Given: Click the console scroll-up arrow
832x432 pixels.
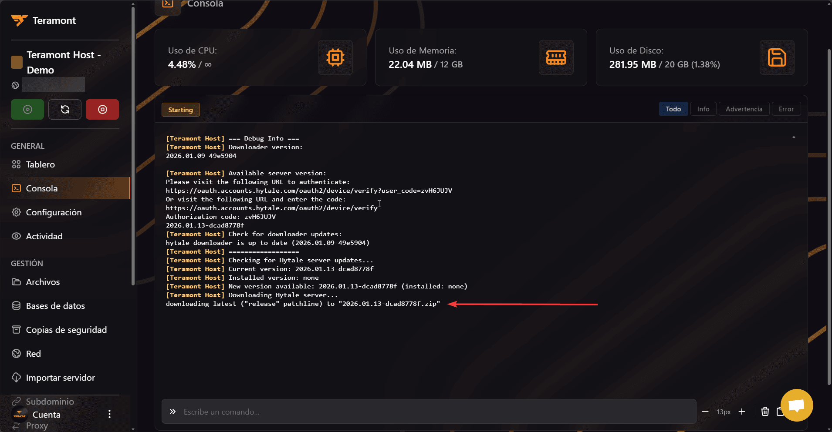Looking at the screenshot, I should coord(794,137).
